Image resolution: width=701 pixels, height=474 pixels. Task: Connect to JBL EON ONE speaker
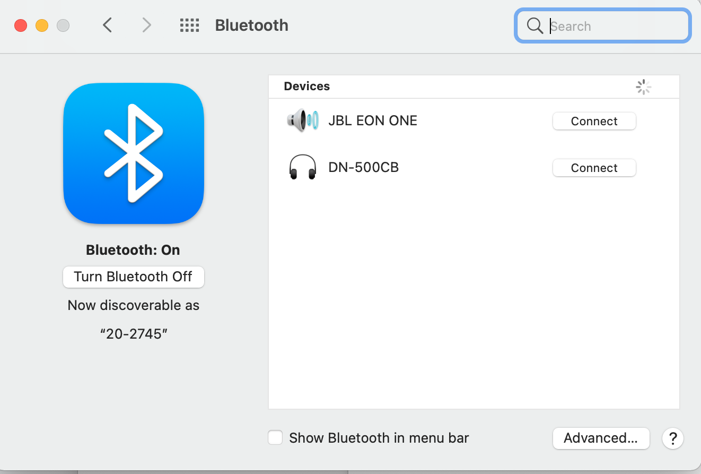pos(594,121)
